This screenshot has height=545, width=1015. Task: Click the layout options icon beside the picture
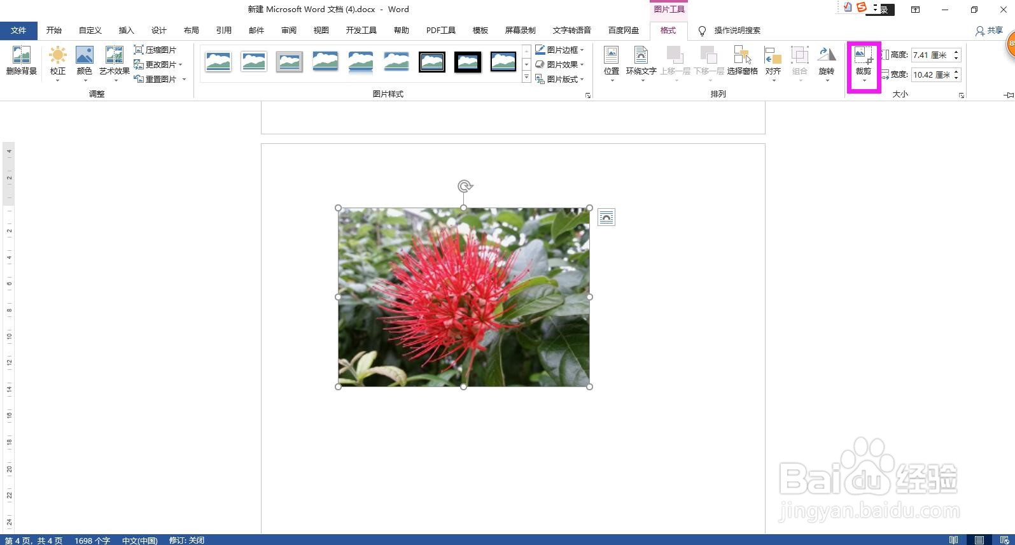point(606,217)
